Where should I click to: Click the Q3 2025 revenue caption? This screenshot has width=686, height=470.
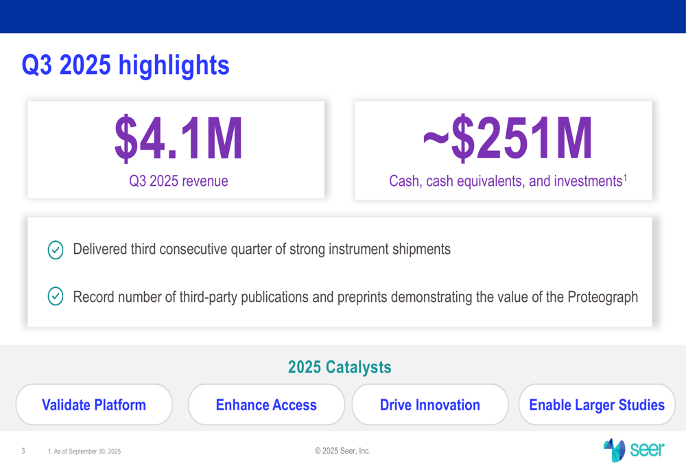click(x=178, y=181)
